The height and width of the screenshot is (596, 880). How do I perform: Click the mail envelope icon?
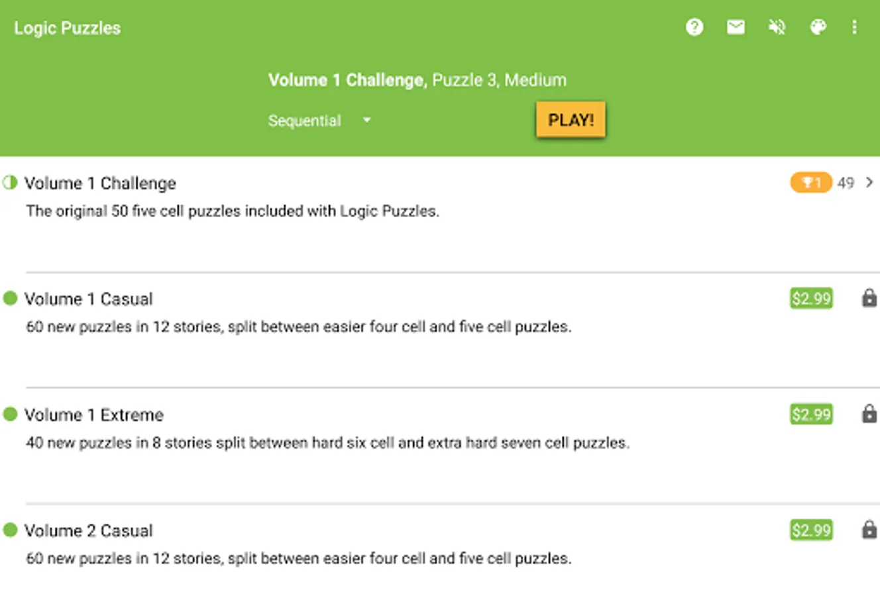(x=736, y=27)
